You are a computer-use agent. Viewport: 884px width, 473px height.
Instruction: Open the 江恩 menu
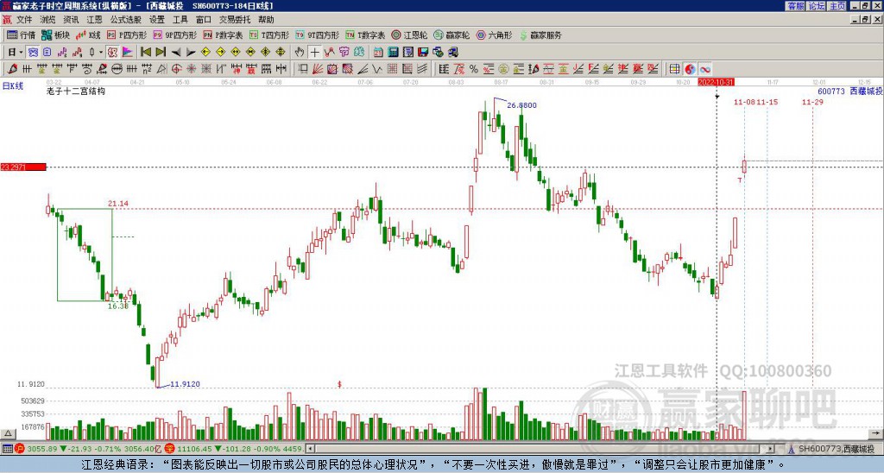point(94,20)
